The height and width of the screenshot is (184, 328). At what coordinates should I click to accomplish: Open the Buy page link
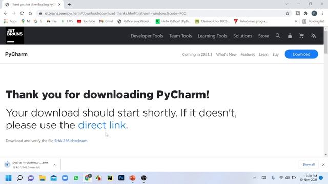(x=276, y=55)
